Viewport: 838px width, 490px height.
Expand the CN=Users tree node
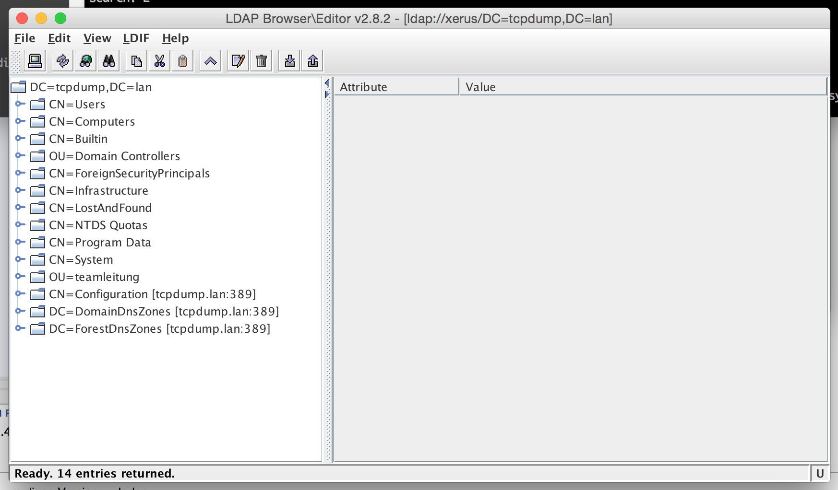pos(20,104)
